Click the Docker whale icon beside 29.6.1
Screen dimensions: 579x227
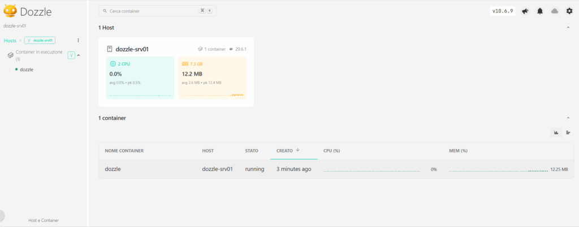231,49
